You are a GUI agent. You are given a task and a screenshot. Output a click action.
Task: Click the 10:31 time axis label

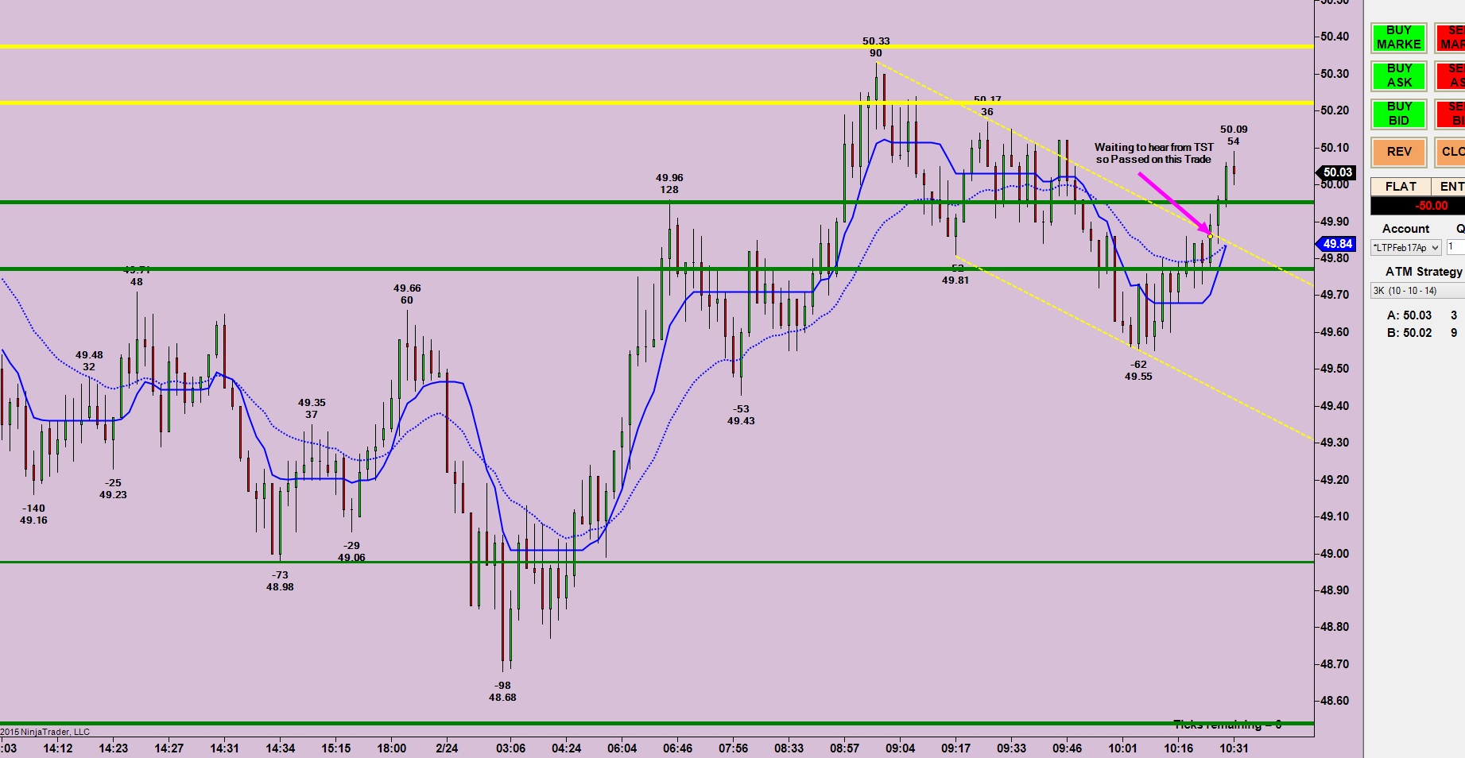tap(1234, 748)
